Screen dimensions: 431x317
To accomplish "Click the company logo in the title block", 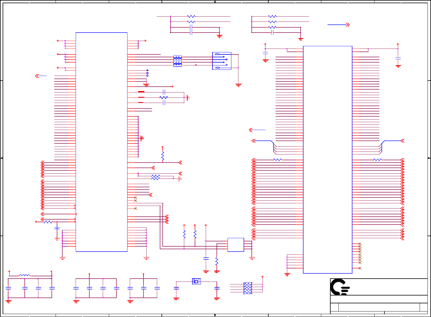I will tap(340, 287).
